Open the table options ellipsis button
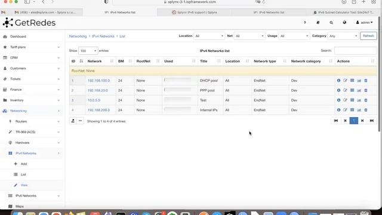Image resolution: width=382 pixels, height=215 pixels. pyautogui.click(x=80, y=121)
